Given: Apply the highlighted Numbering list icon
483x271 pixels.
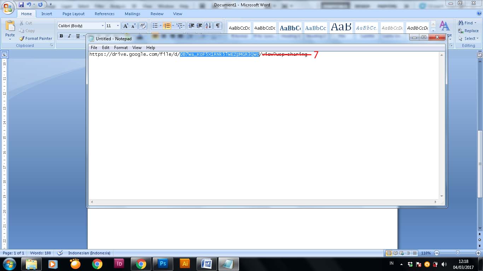Looking at the screenshot, I should point(167,26).
